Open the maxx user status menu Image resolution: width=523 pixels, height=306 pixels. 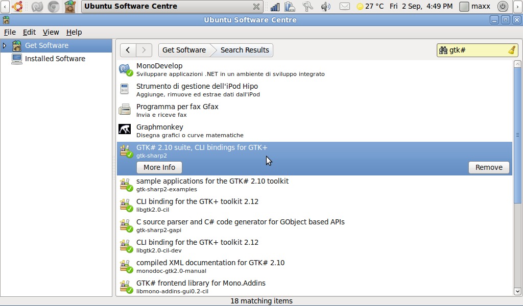(x=474, y=6)
